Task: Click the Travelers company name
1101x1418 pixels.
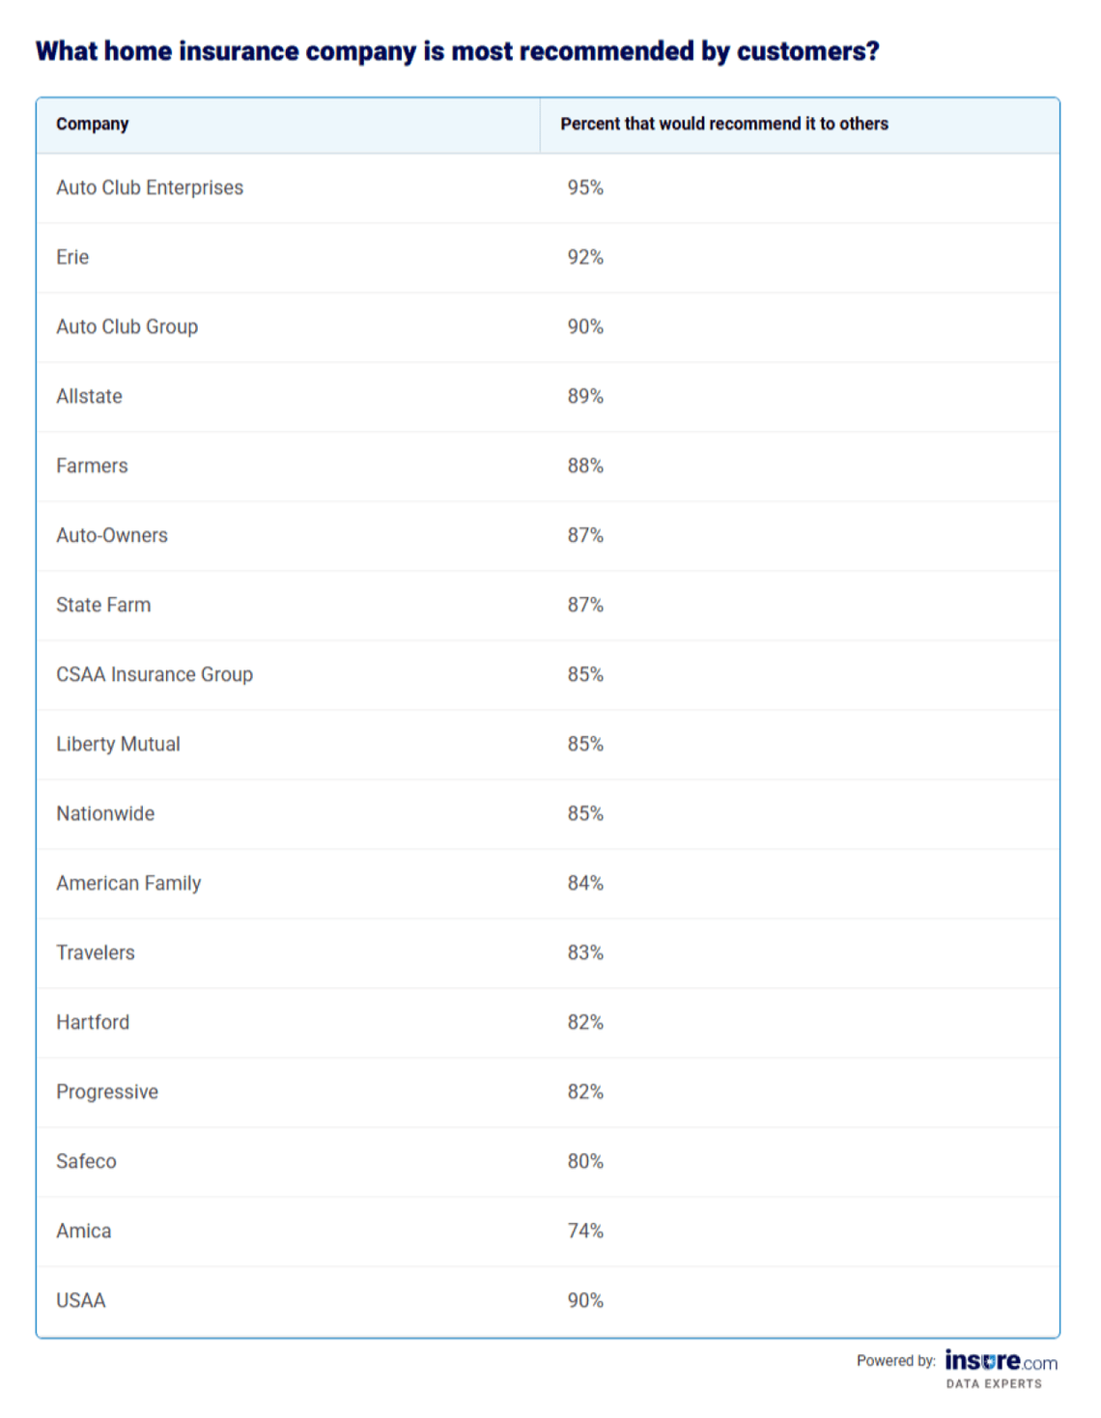Action: [x=96, y=952]
